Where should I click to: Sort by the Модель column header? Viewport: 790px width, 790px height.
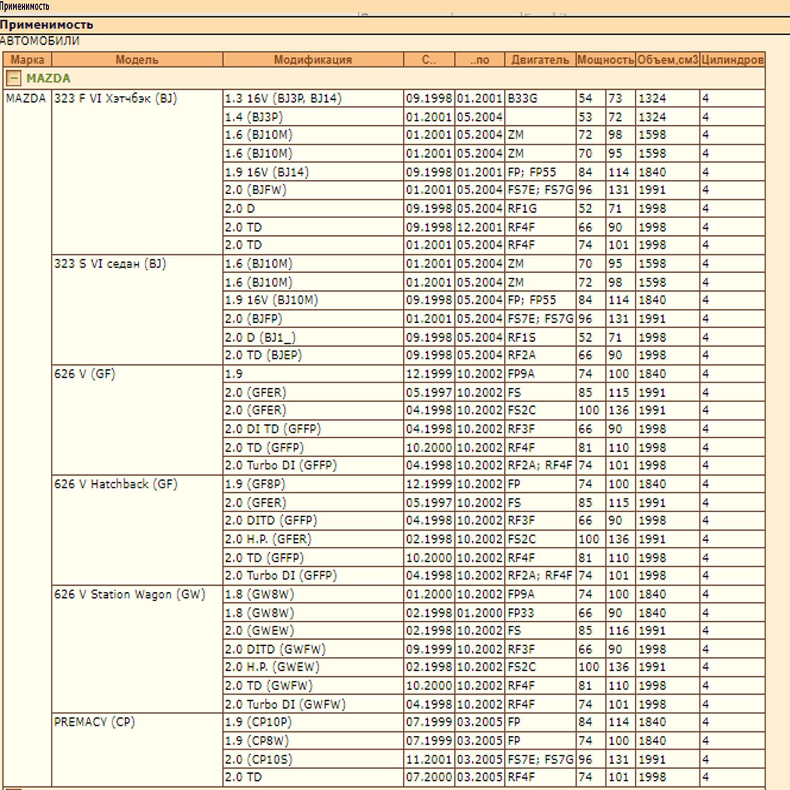click(137, 60)
